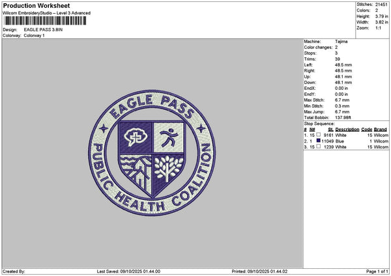Click the Eagle Pass embroidery design preview
391x276 pixels.
pyautogui.click(x=152, y=153)
